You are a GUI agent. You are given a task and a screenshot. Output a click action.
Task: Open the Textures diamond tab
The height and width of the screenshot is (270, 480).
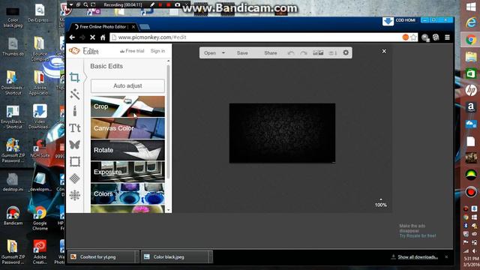tap(75, 178)
